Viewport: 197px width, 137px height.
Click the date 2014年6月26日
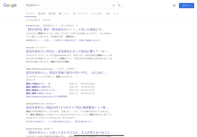click(88, 84)
